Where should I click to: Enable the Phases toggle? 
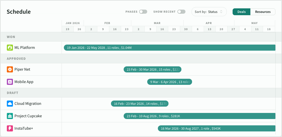click(x=143, y=12)
